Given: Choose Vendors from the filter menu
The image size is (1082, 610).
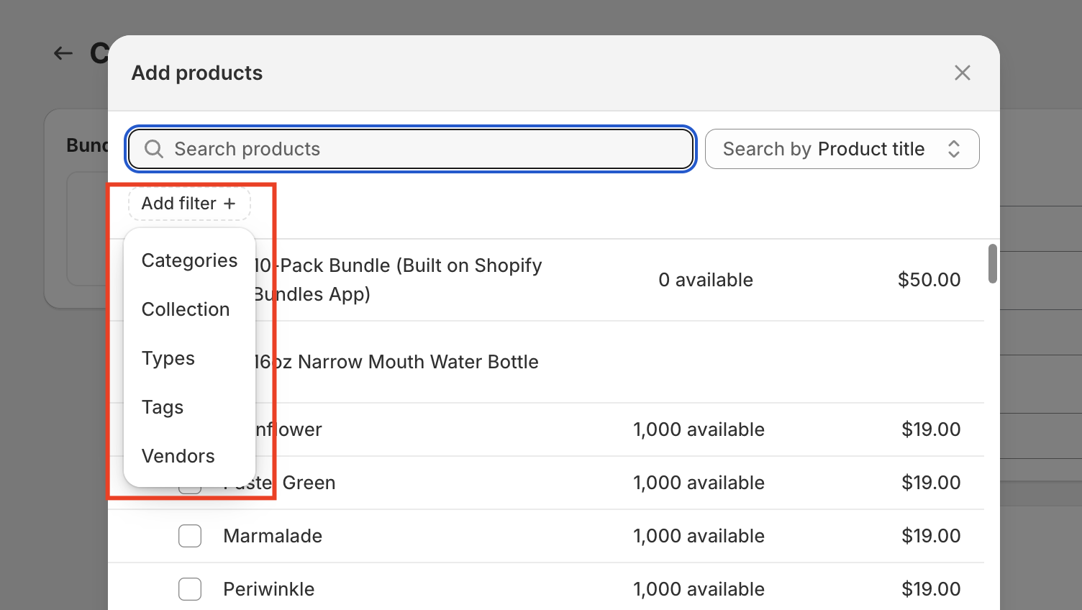Looking at the screenshot, I should 178,456.
